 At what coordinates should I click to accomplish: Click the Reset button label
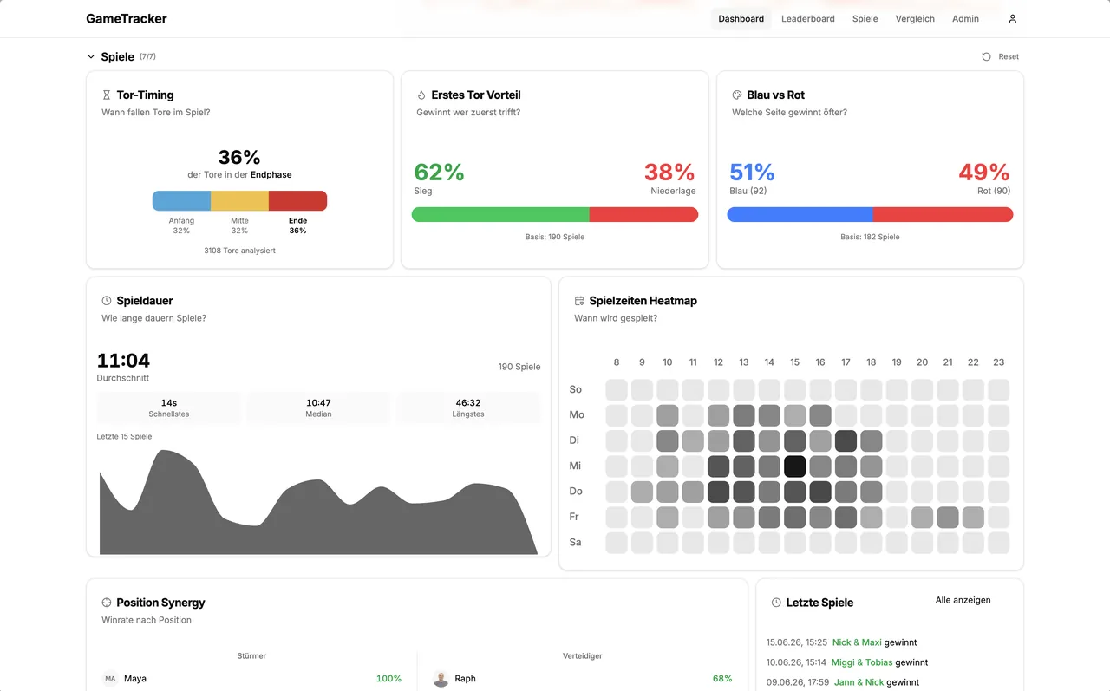tap(1009, 56)
